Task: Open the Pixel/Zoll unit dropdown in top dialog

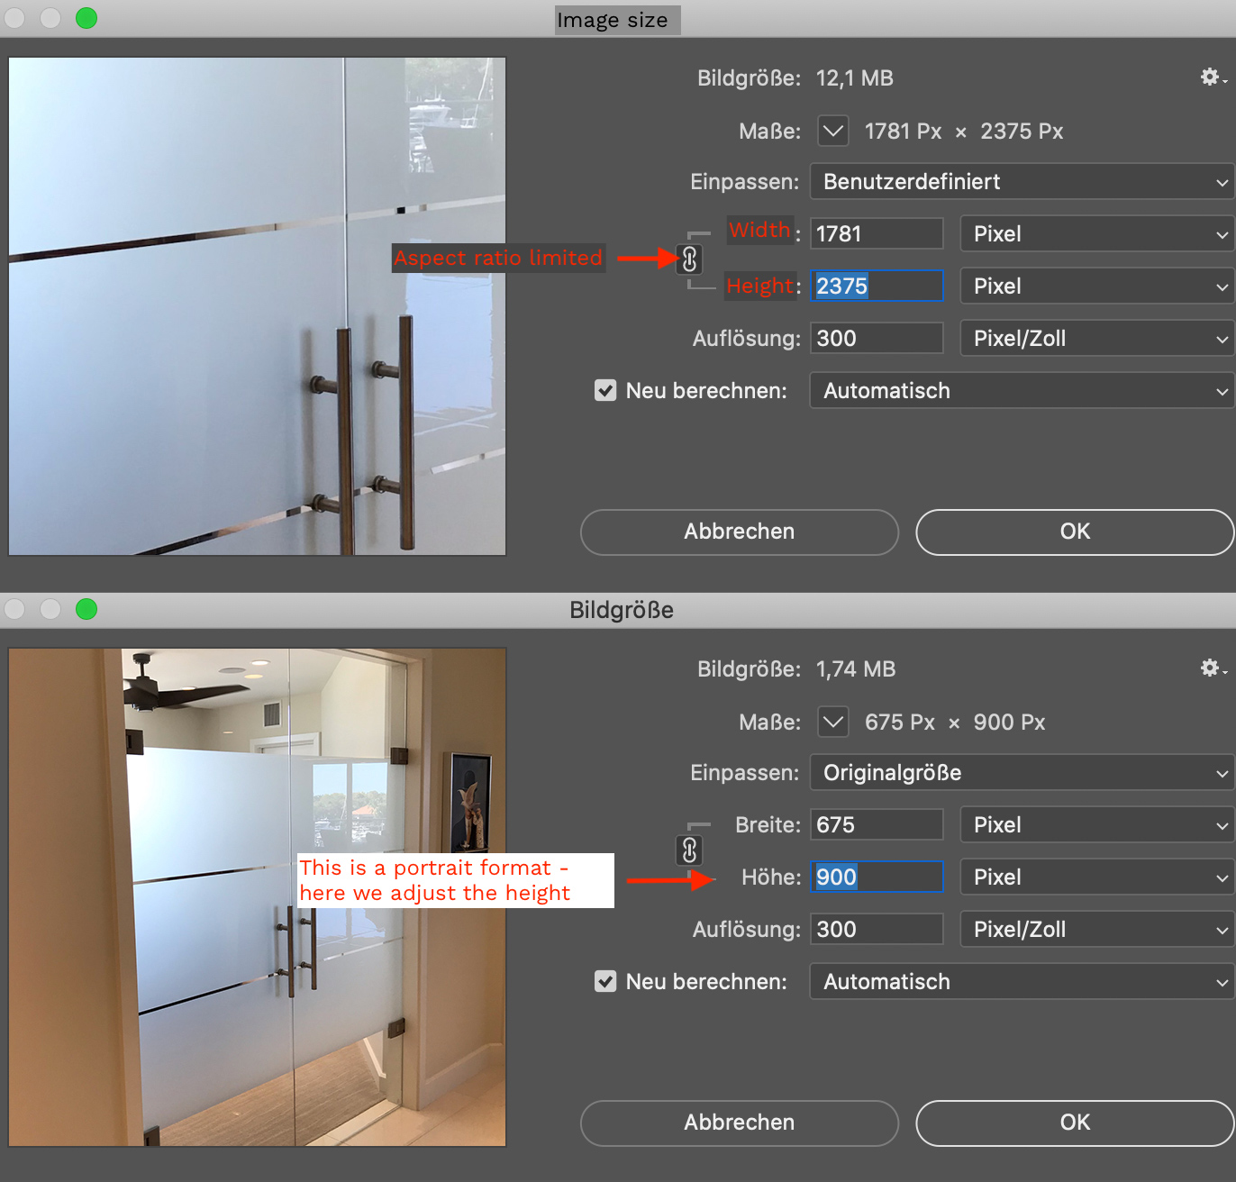Action: coord(1096,339)
